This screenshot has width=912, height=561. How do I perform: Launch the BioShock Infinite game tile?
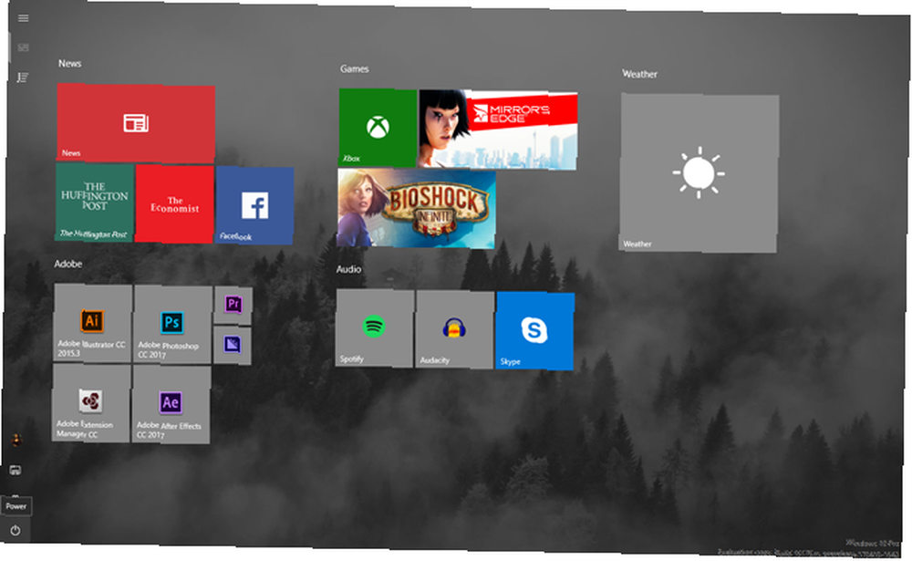417,208
